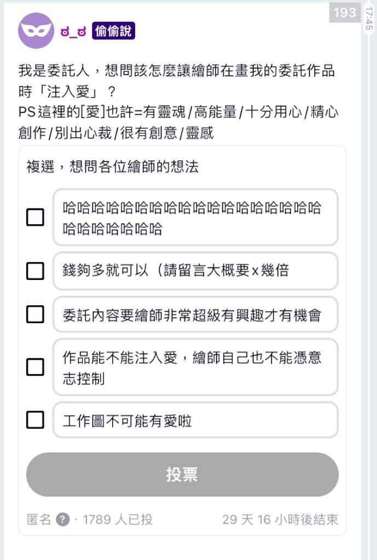The width and height of the screenshot is (377, 560).
Task: Submit the poll with 投票 button
Action: click(182, 475)
